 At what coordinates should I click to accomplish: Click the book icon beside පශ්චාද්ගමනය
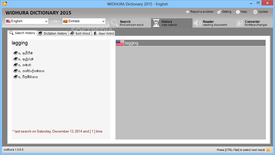click(x=16, y=71)
